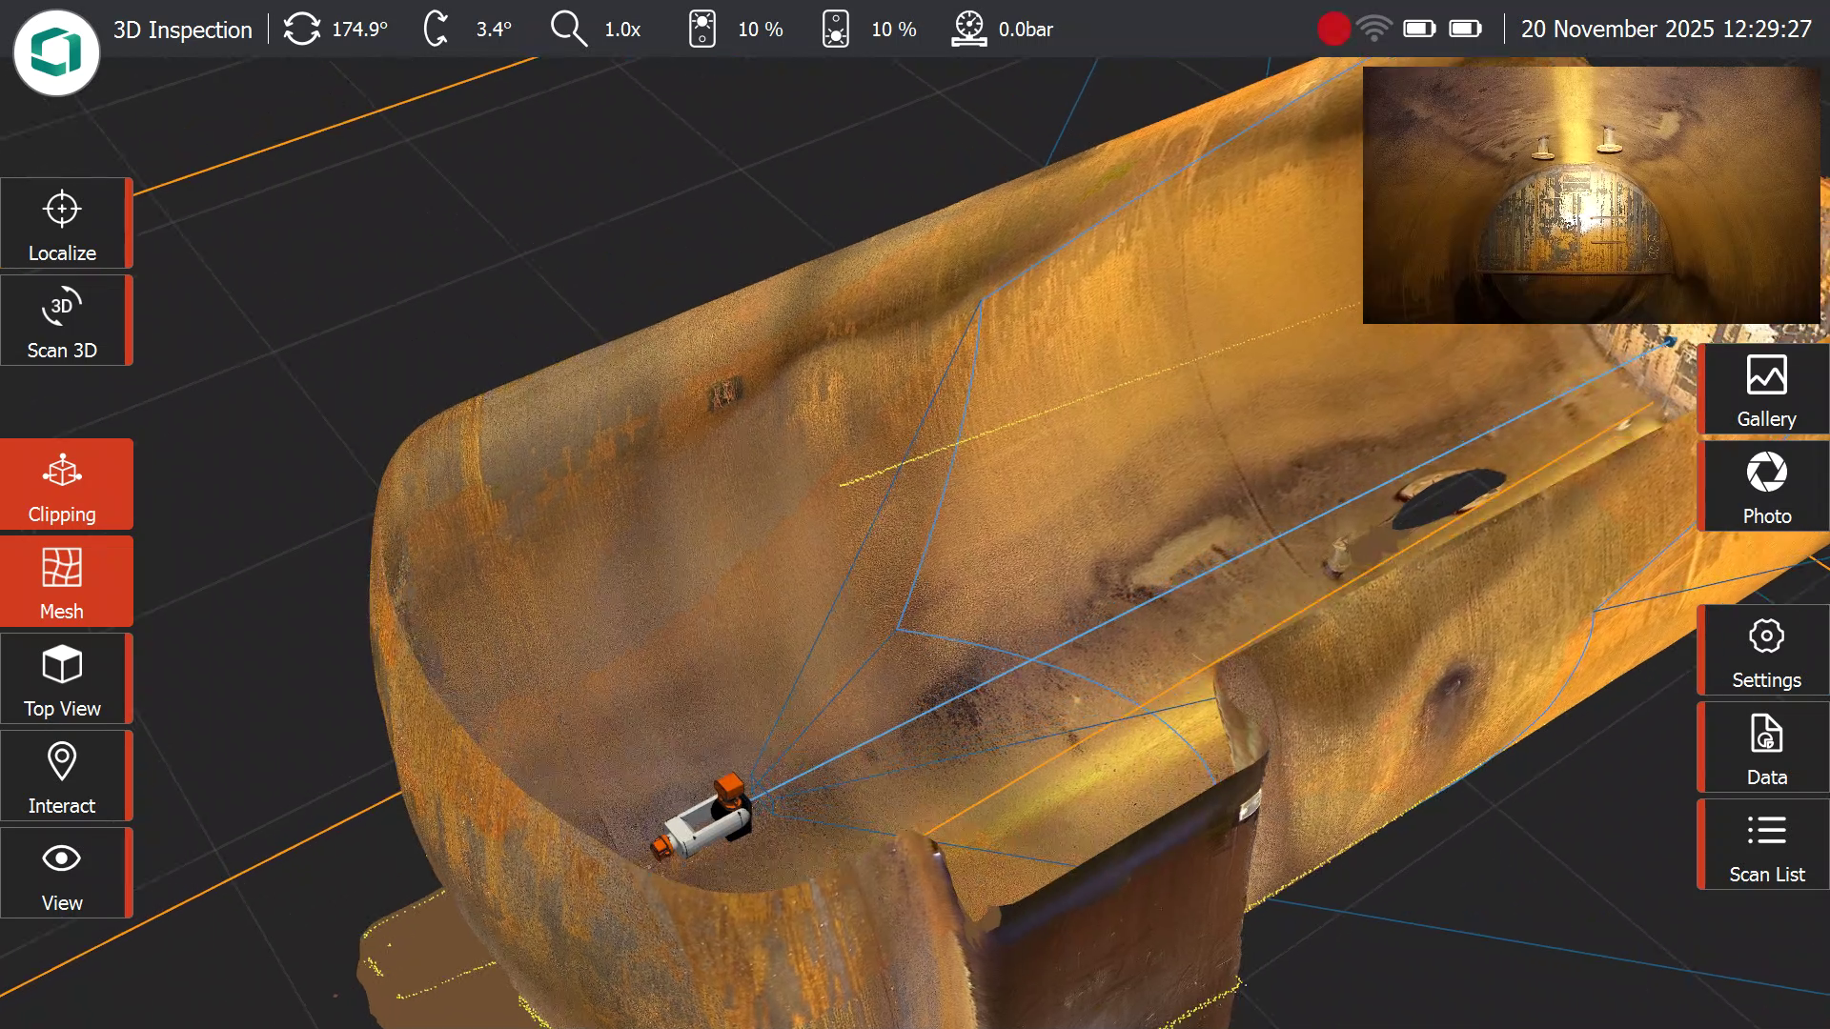Image resolution: width=1830 pixels, height=1029 pixels.
Task: Click the 0.0bar pressure gauge icon
Action: pyautogui.click(x=969, y=30)
